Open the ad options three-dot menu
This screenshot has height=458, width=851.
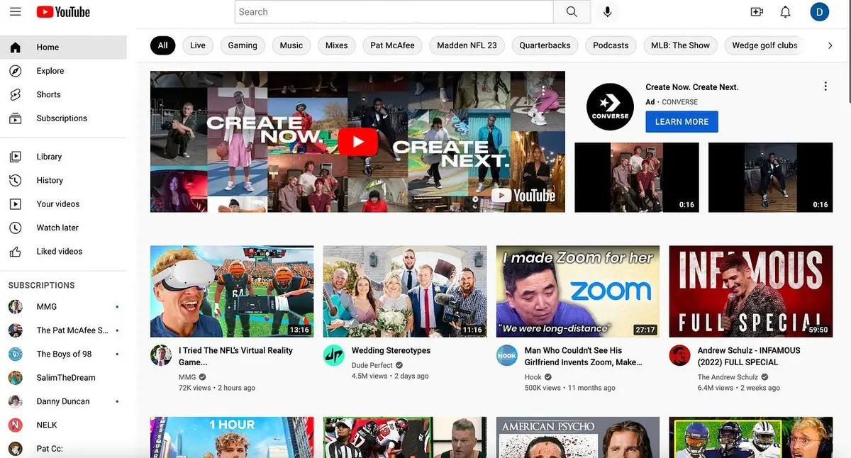click(x=825, y=86)
